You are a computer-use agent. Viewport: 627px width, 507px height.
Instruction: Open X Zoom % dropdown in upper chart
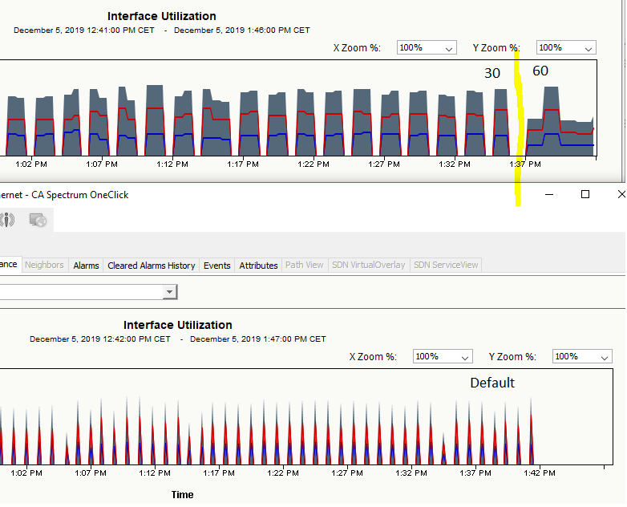pos(427,47)
